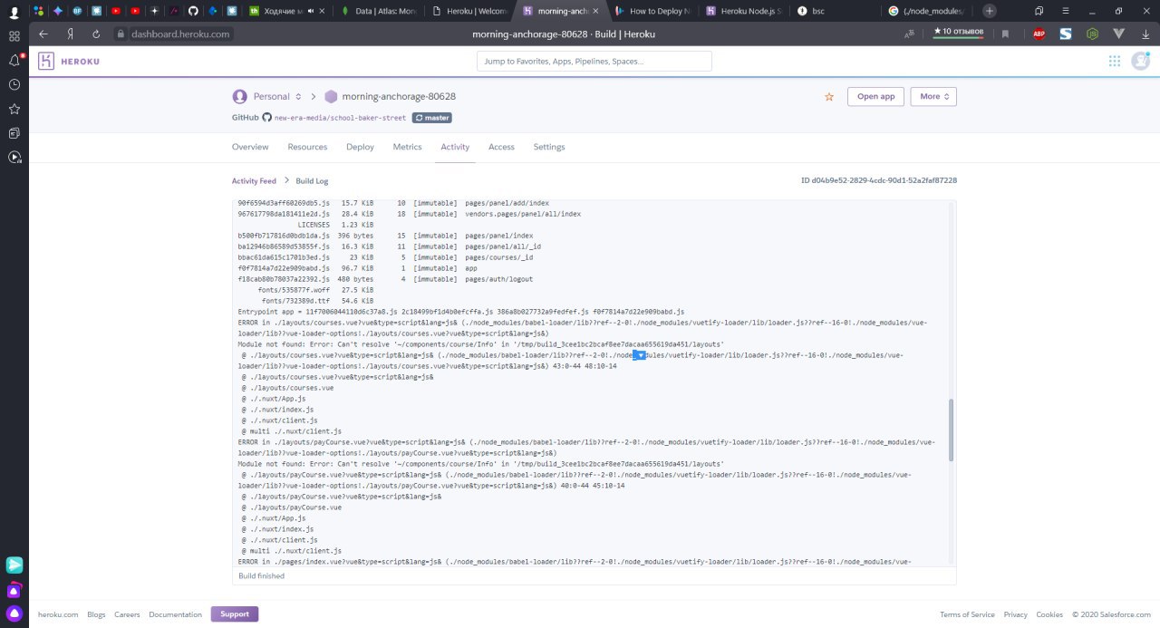Viewport: 1160px width, 628px height.
Task: Open the sidebar tableau grid icon
Action: (14, 35)
